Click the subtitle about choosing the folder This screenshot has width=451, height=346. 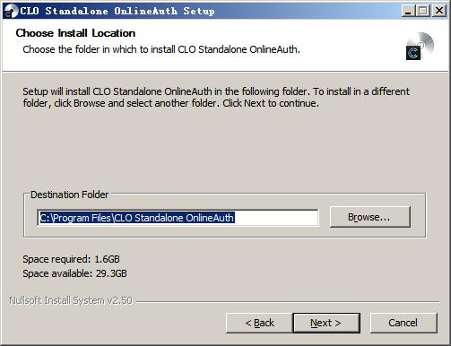pos(161,49)
